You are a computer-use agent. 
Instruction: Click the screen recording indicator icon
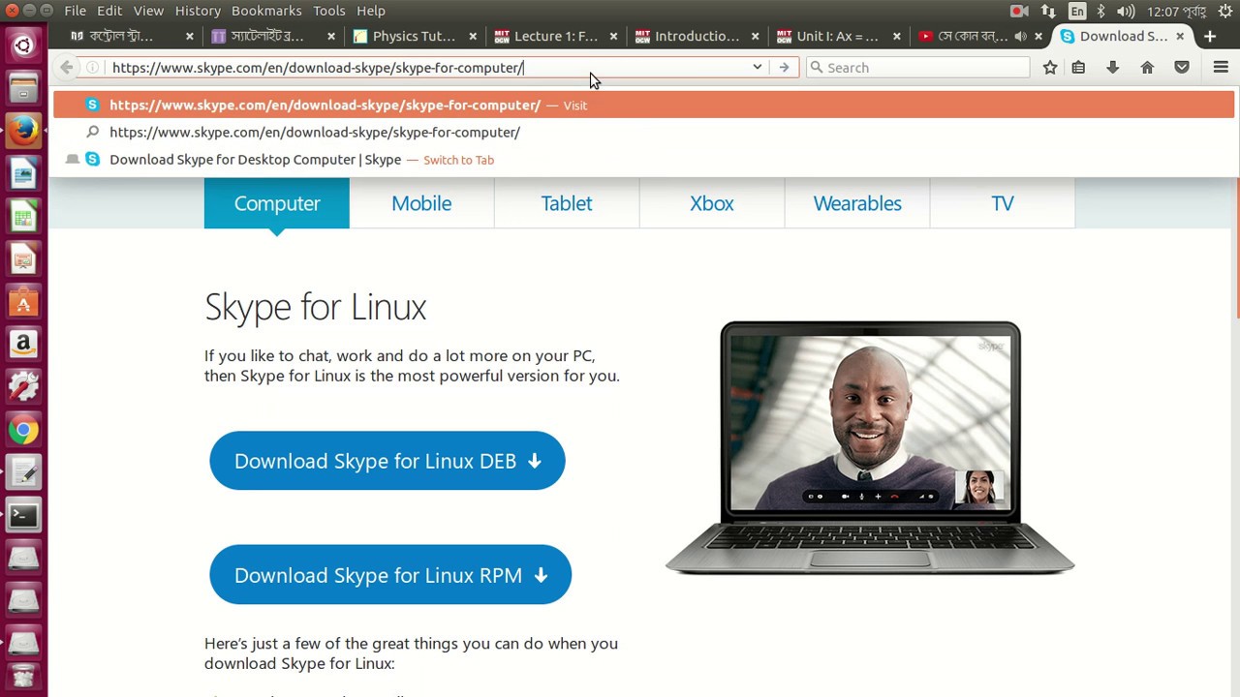[1018, 11]
